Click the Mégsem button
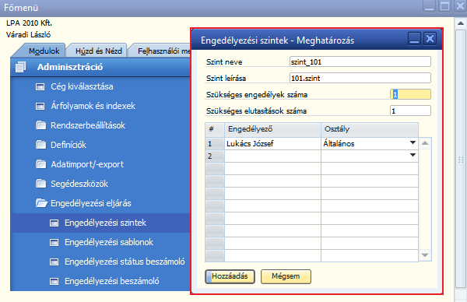This screenshot has width=467, height=302. point(286,276)
